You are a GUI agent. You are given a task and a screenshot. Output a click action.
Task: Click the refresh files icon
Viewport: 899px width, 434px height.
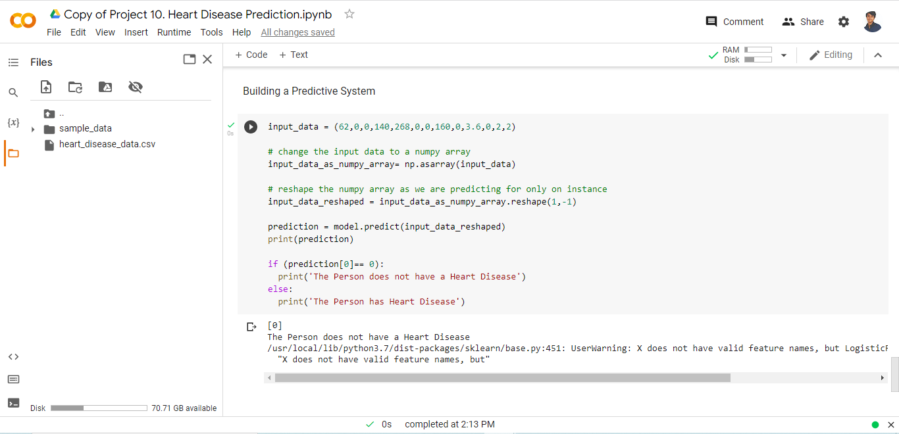coord(76,87)
